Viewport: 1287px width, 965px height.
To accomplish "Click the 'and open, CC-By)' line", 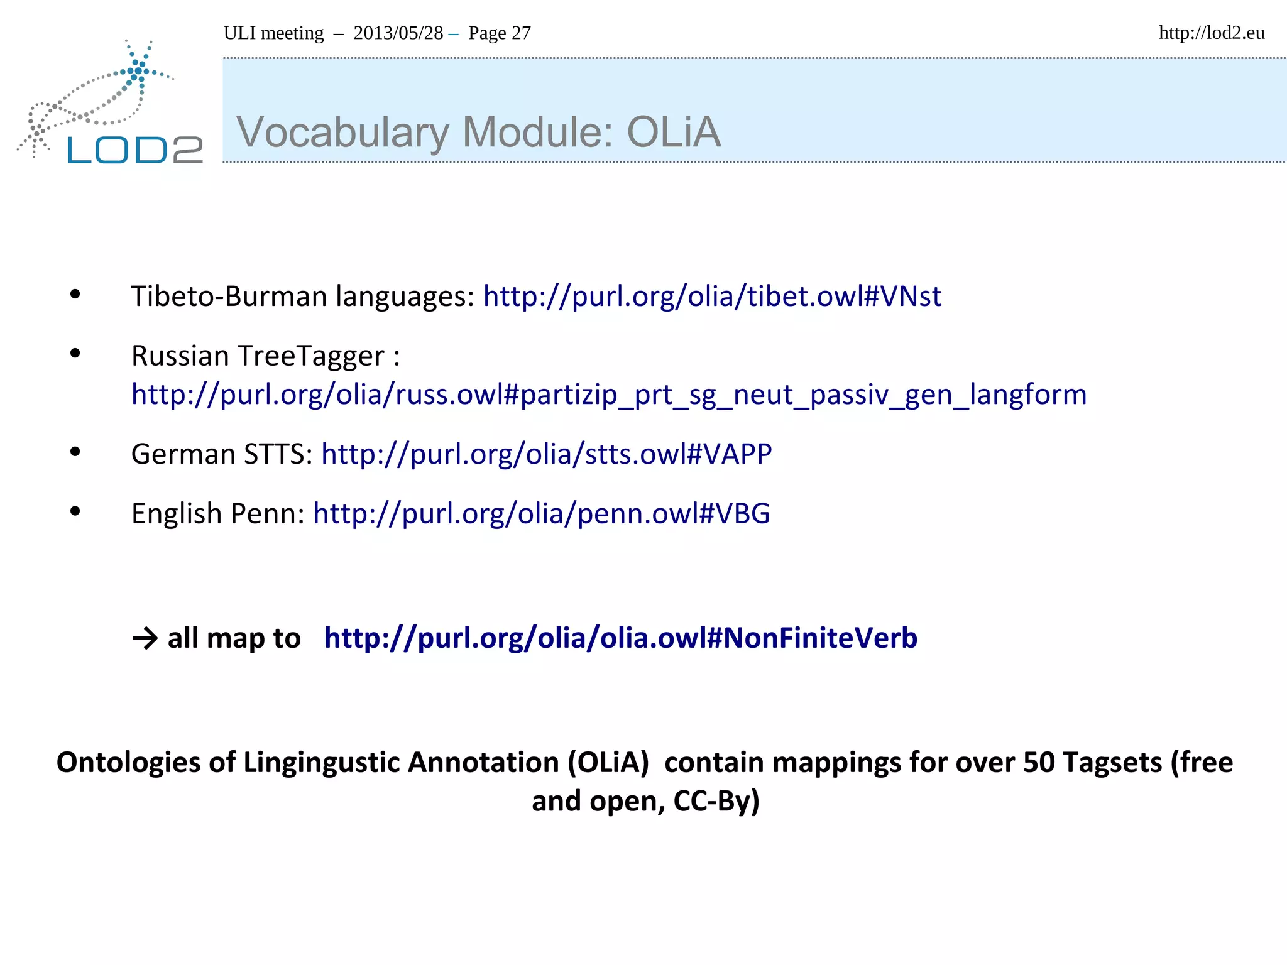I will [645, 801].
